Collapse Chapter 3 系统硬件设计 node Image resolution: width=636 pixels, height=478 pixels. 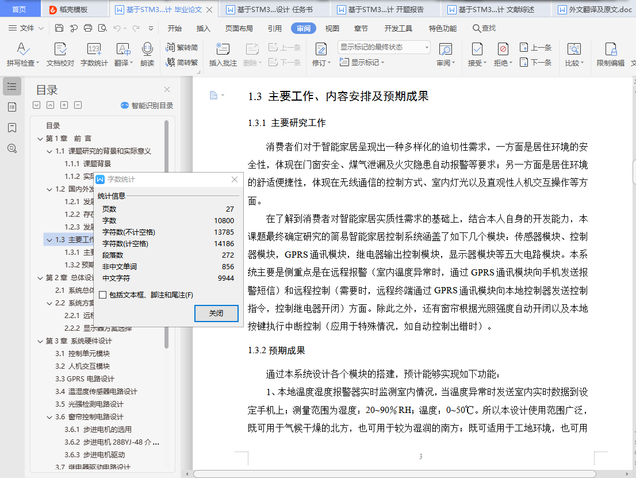(x=40, y=341)
